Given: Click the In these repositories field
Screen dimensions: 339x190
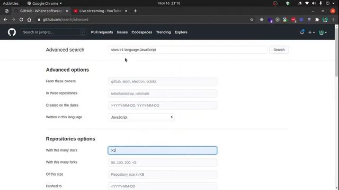Looking at the screenshot, I should pos(163,93).
